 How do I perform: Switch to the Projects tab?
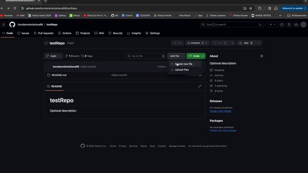coord(83,33)
